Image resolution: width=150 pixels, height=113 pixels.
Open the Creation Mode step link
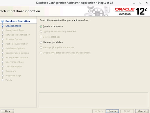coord(13,26)
